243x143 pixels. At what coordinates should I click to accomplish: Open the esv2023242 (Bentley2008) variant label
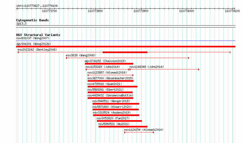37,50
